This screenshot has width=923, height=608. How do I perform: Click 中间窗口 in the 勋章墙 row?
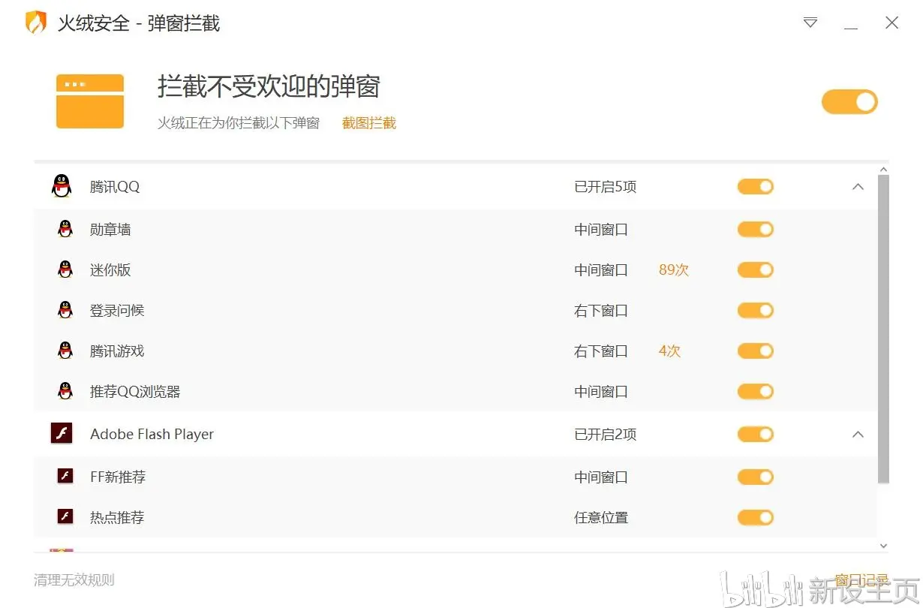coord(601,230)
